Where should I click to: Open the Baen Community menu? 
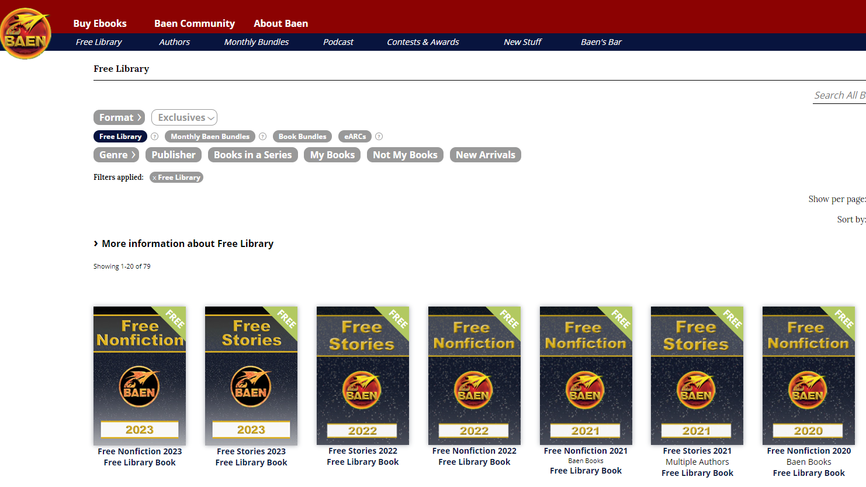coord(195,23)
